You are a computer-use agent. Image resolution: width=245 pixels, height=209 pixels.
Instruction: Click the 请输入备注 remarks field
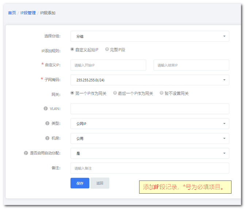tap(150, 168)
